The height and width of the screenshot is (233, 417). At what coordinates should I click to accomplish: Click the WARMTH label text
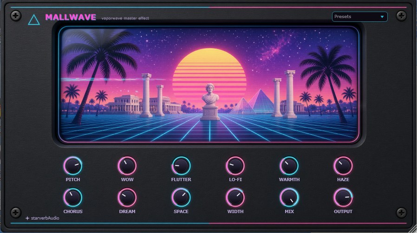point(289,180)
